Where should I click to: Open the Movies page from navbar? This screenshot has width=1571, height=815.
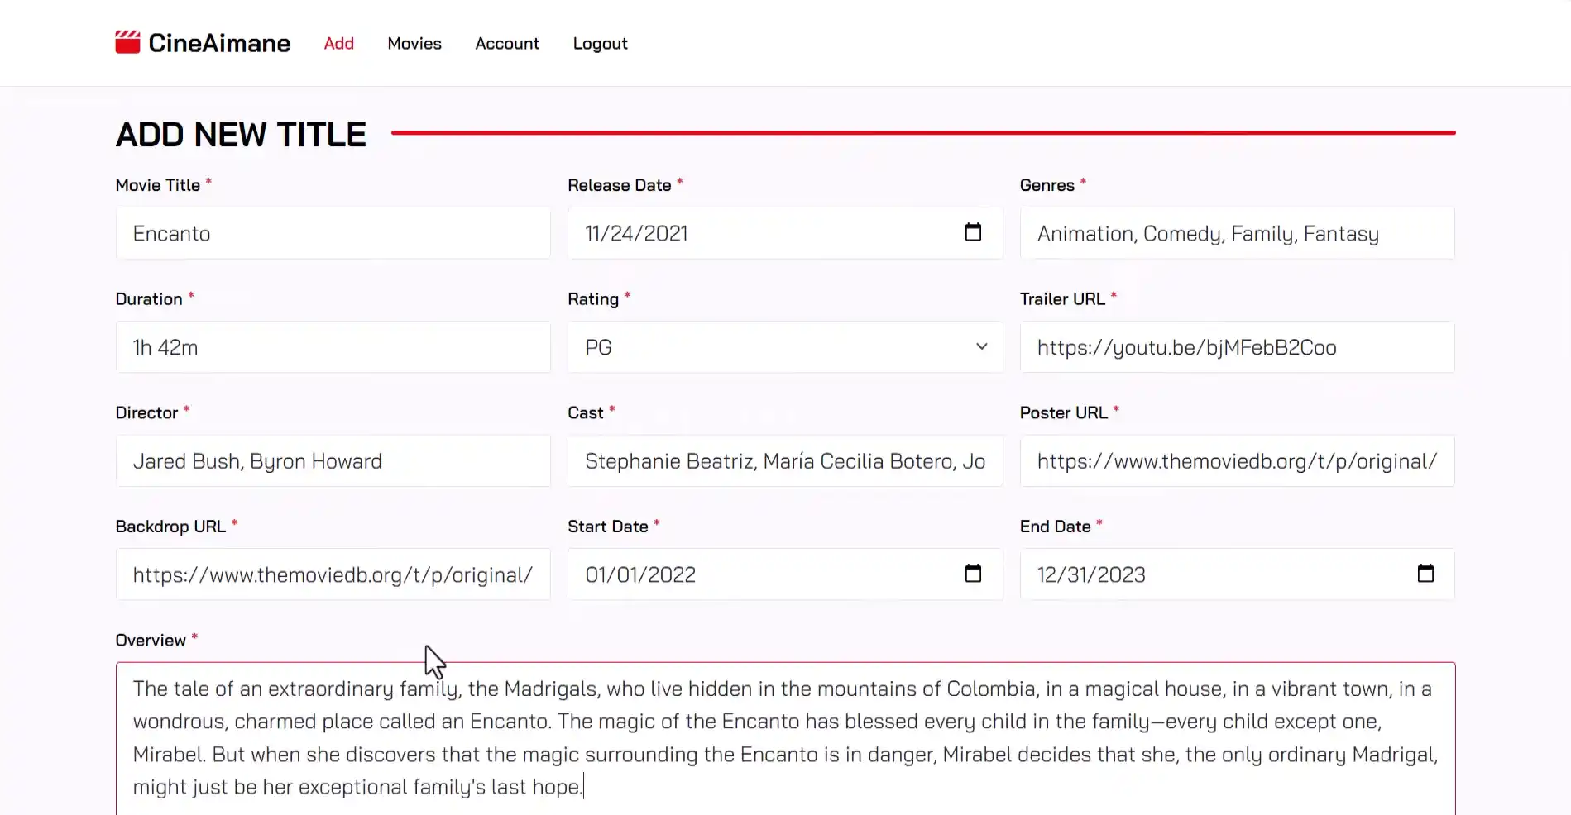pyautogui.click(x=414, y=44)
